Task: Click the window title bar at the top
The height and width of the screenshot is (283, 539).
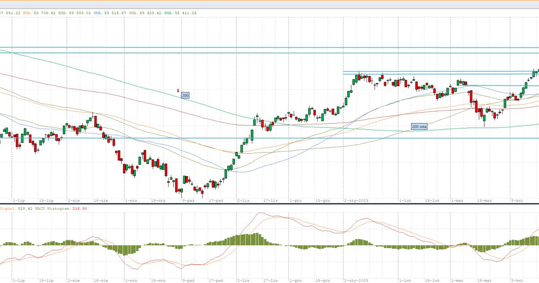Action: coord(269,4)
